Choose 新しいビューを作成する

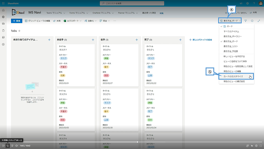(x=237, y=56)
